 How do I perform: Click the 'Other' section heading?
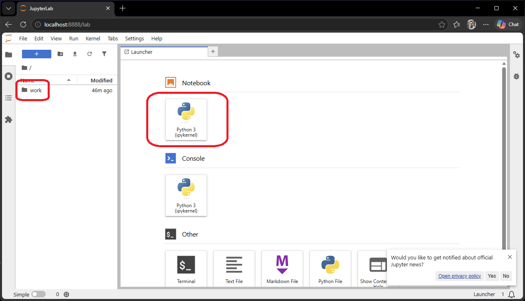click(x=190, y=234)
